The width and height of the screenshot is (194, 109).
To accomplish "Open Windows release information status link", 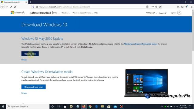I will point(141,44).
